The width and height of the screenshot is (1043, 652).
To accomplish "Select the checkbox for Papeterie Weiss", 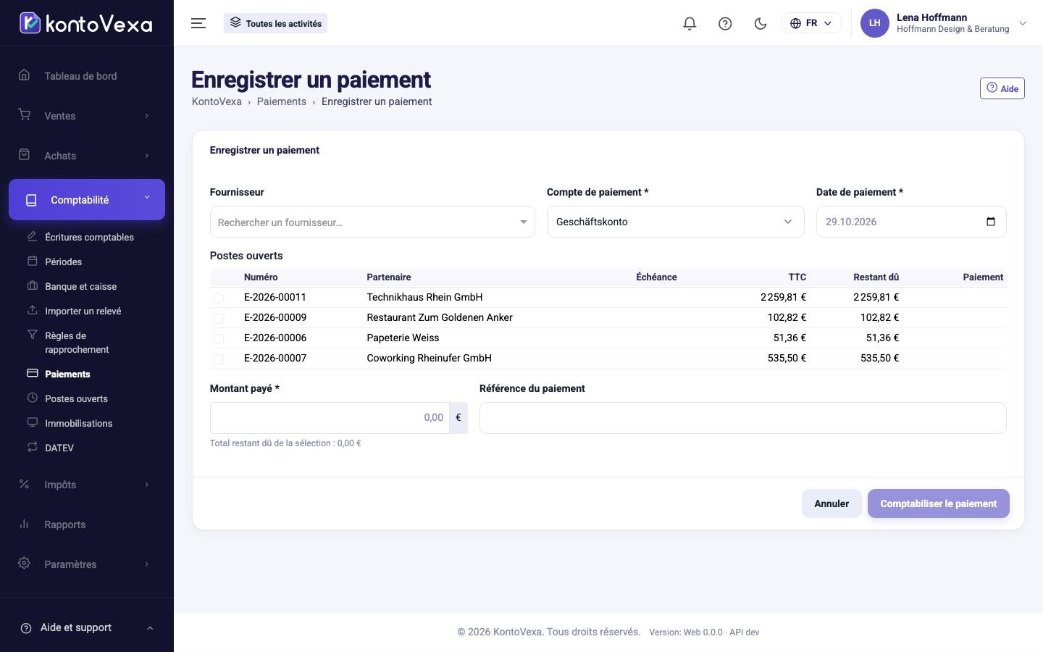I will pos(219,338).
